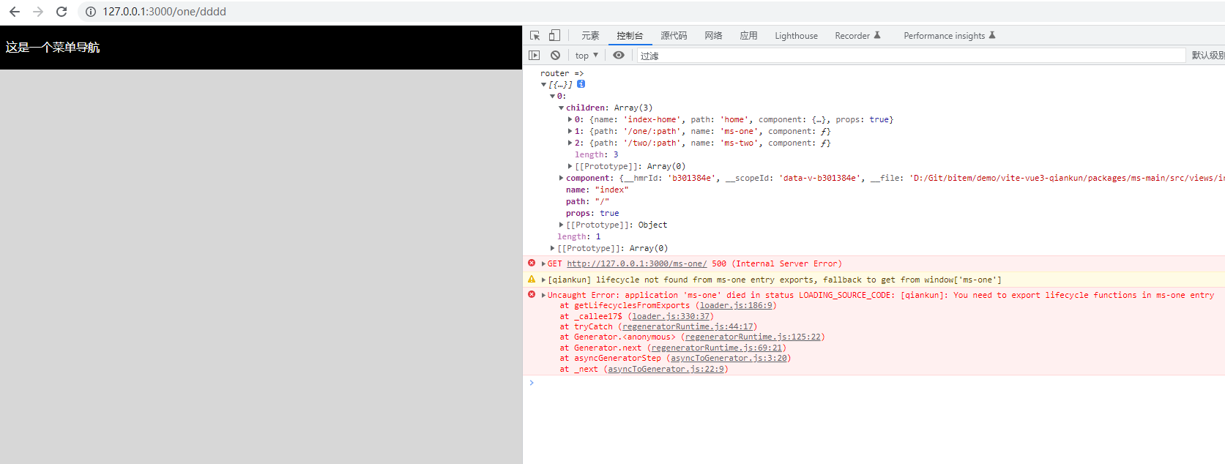
Task: Click the yellow warning icon on qiankun line
Action: (x=532, y=279)
